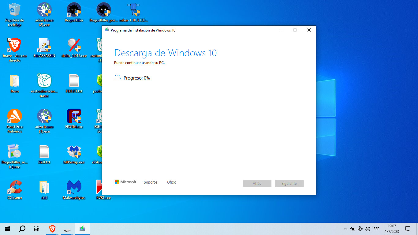Select the MBSetup.exe desktop icon
This screenshot has width=418, height=235.
[74, 155]
